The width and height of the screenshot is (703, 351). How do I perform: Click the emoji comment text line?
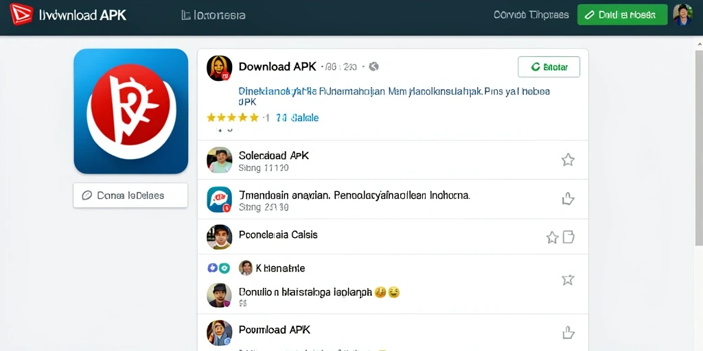(x=319, y=292)
